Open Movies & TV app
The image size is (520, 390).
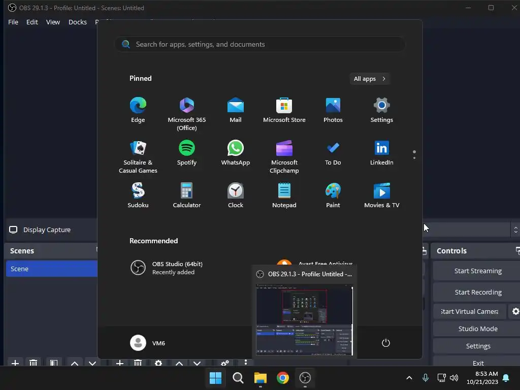point(382,196)
